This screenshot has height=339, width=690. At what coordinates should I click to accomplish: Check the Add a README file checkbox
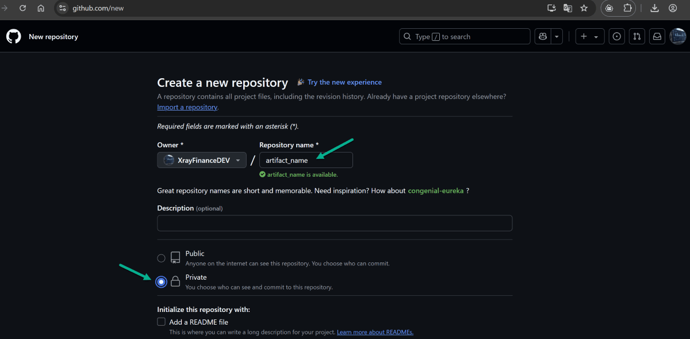click(161, 321)
